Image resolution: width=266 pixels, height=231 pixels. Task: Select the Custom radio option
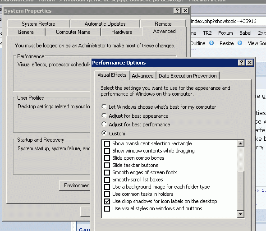tap(104, 133)
